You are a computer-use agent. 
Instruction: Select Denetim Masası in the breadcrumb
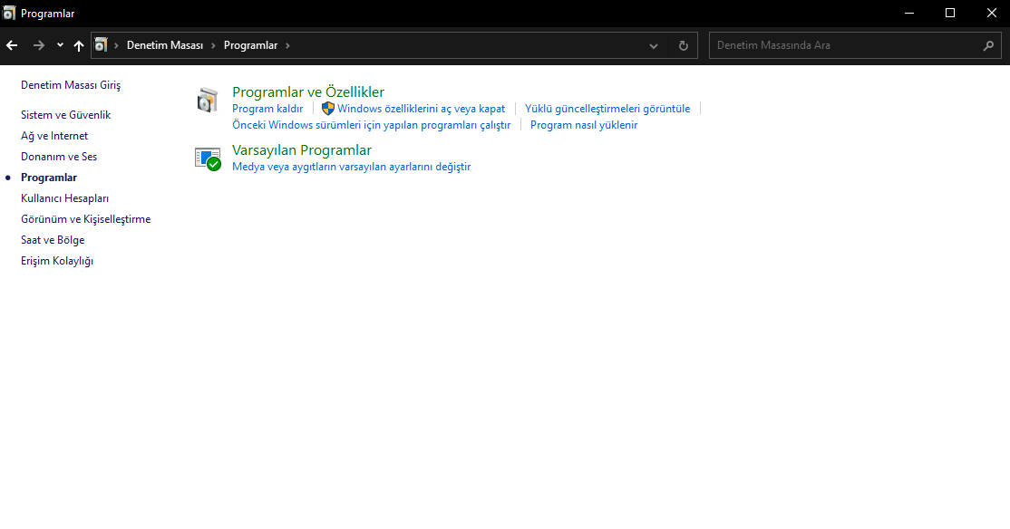pos(165,45)
